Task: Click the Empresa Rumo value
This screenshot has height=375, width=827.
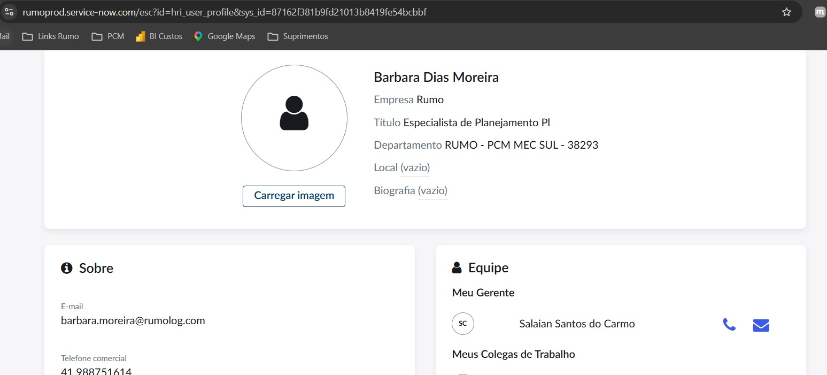Action: tap(430, 100)
